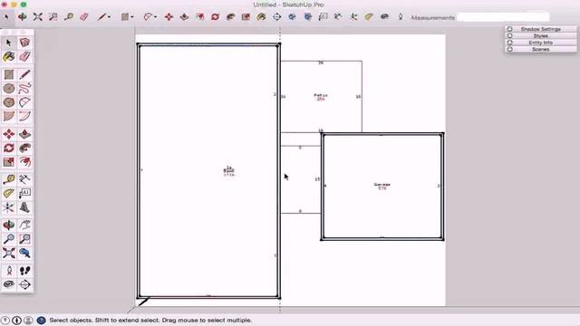Select the 3D Text tool in left palette
The image size is (580, 326).
pos(24,207)
